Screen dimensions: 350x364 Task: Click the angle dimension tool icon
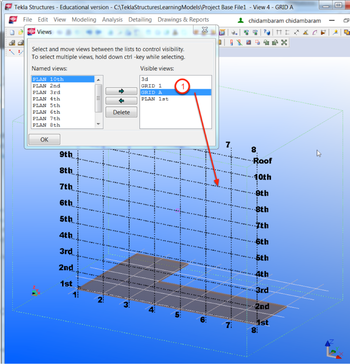[306, 32]
